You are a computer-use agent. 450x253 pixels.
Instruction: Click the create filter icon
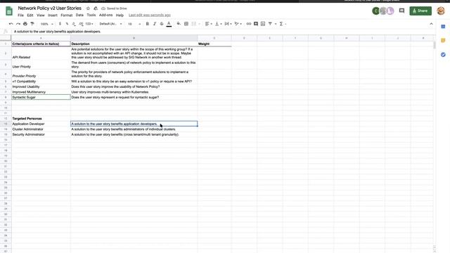pyautogui.click(x=270, y=24)
